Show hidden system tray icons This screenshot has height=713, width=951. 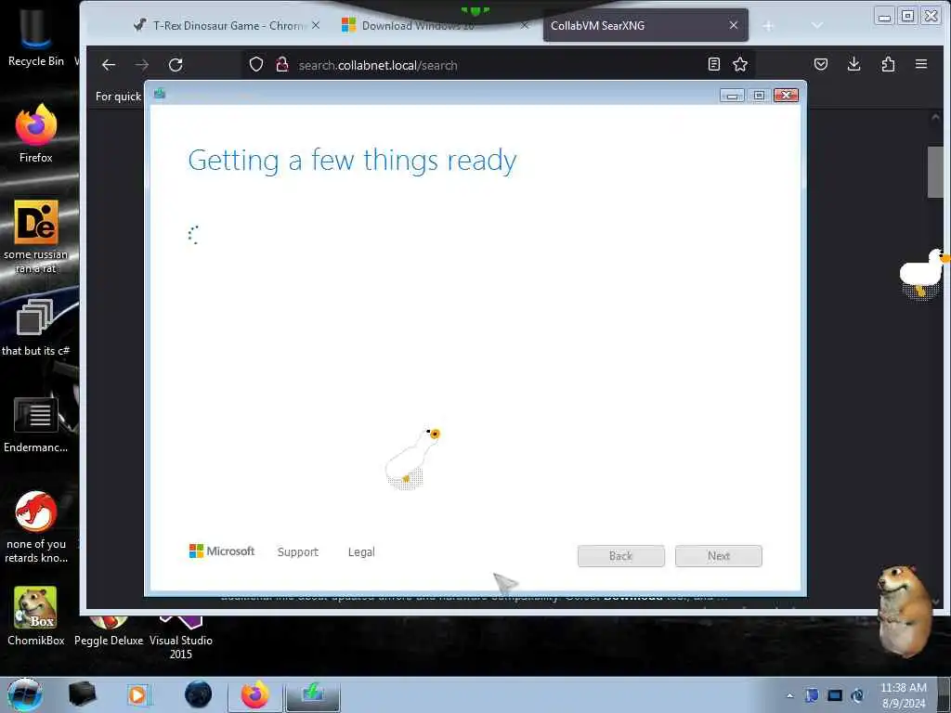click(x=789, y=696)
